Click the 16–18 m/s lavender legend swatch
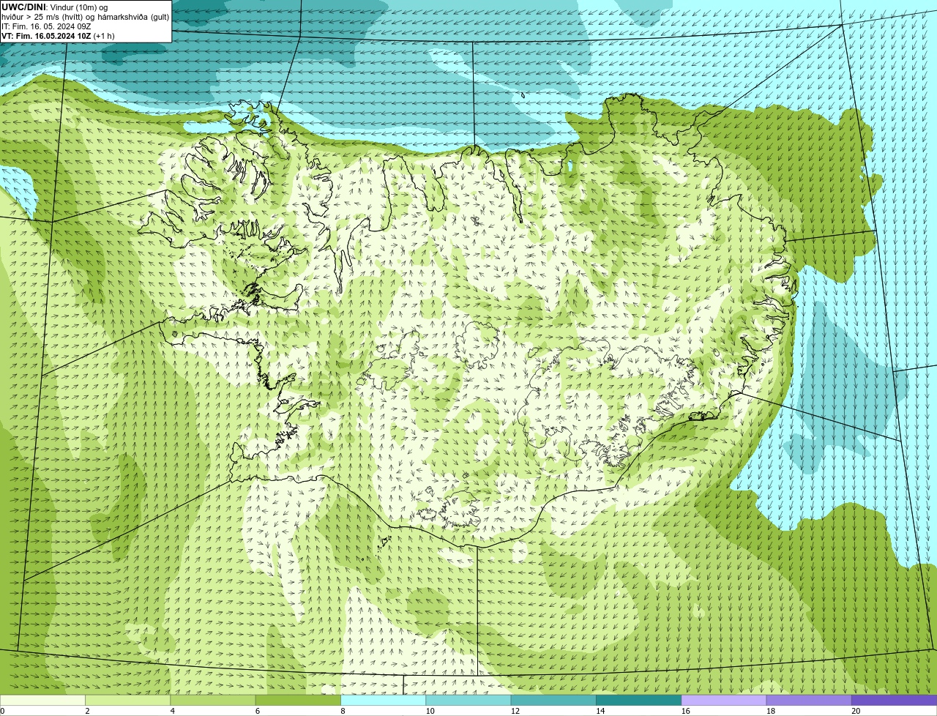Viewport: 937px width, 716px height. 724,700
